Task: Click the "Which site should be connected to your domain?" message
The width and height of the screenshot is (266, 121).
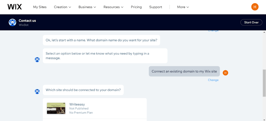Action: [83, 90]
